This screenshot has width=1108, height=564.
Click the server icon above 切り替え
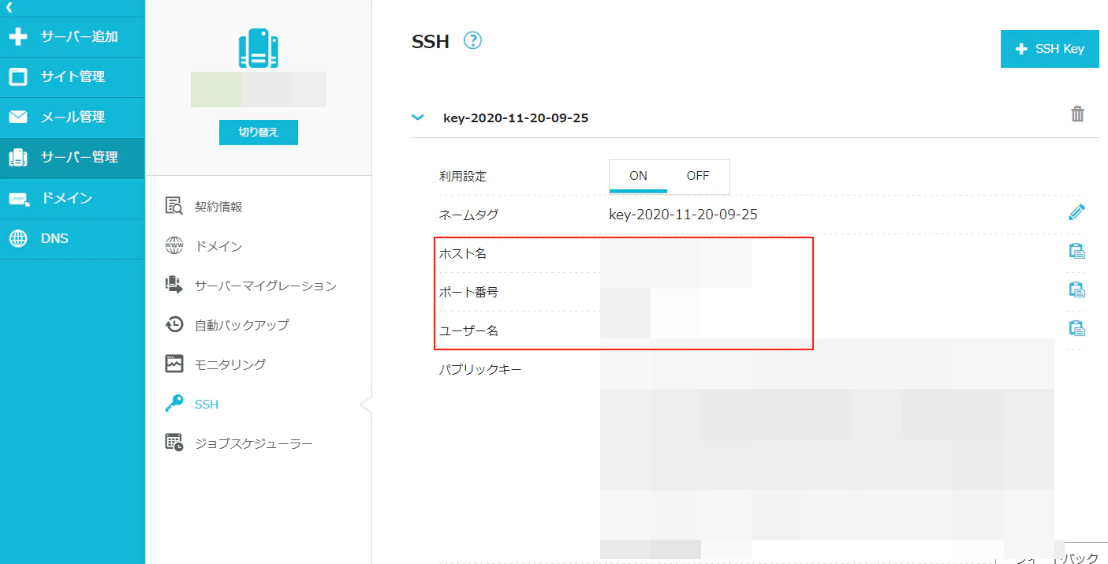[x=259, y=48]
